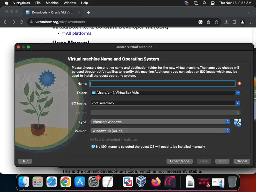Screen dimensions: 256x192
Task: Open a new Chrome tab
Action: (x=88, y=12)
